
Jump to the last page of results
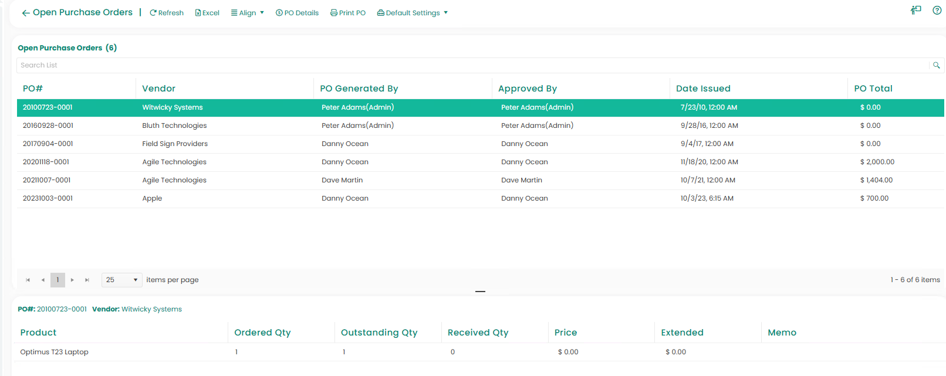87,280
